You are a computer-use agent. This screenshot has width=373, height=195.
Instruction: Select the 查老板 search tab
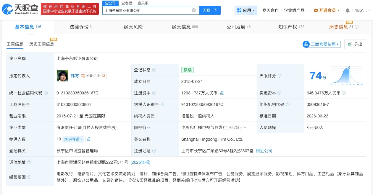pyautogui.click(x=127, y=3)
